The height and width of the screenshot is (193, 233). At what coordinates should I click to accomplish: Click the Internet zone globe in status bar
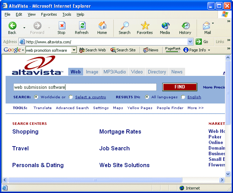point(182,188)
